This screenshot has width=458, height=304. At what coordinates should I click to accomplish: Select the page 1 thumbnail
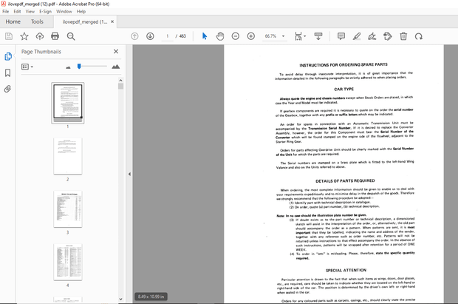(68, 103)
